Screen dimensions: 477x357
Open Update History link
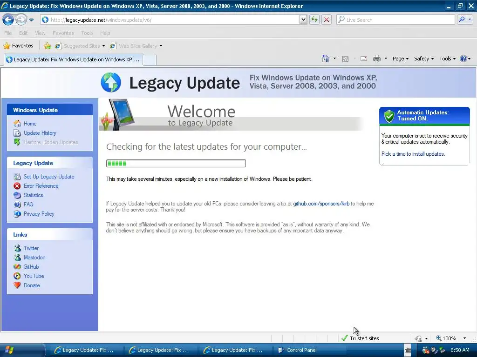tap(40, 133)
